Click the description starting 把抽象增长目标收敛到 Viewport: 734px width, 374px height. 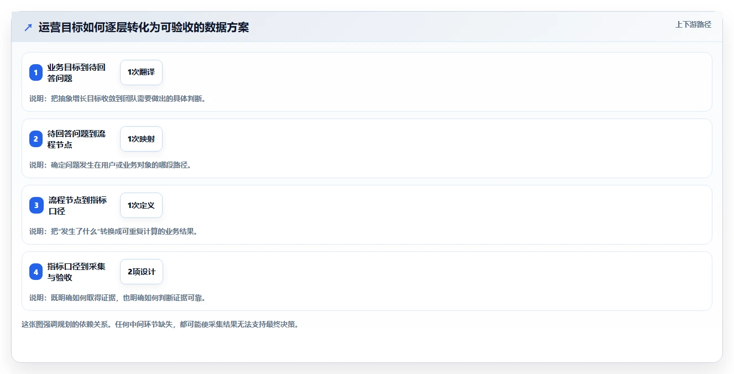click(118, 98)
